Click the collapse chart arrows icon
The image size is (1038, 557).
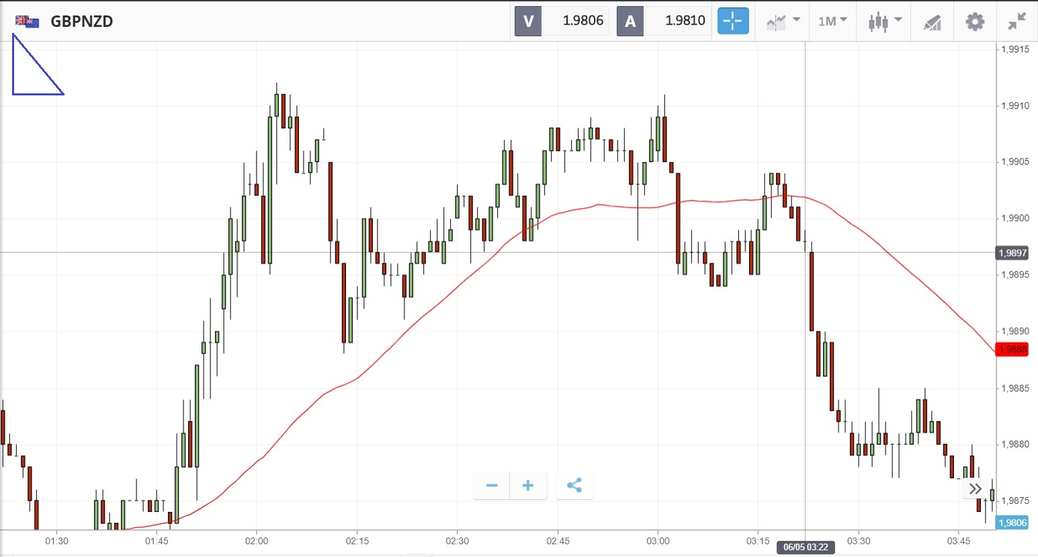1017,22
